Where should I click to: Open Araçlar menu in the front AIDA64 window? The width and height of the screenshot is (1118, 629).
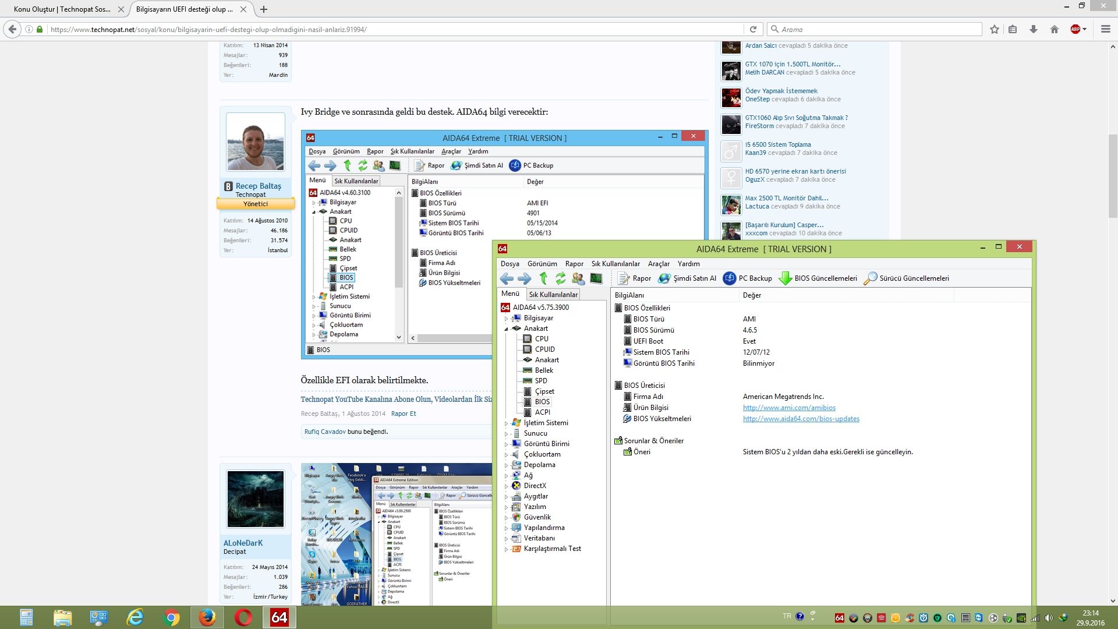(x=659, y=264)
